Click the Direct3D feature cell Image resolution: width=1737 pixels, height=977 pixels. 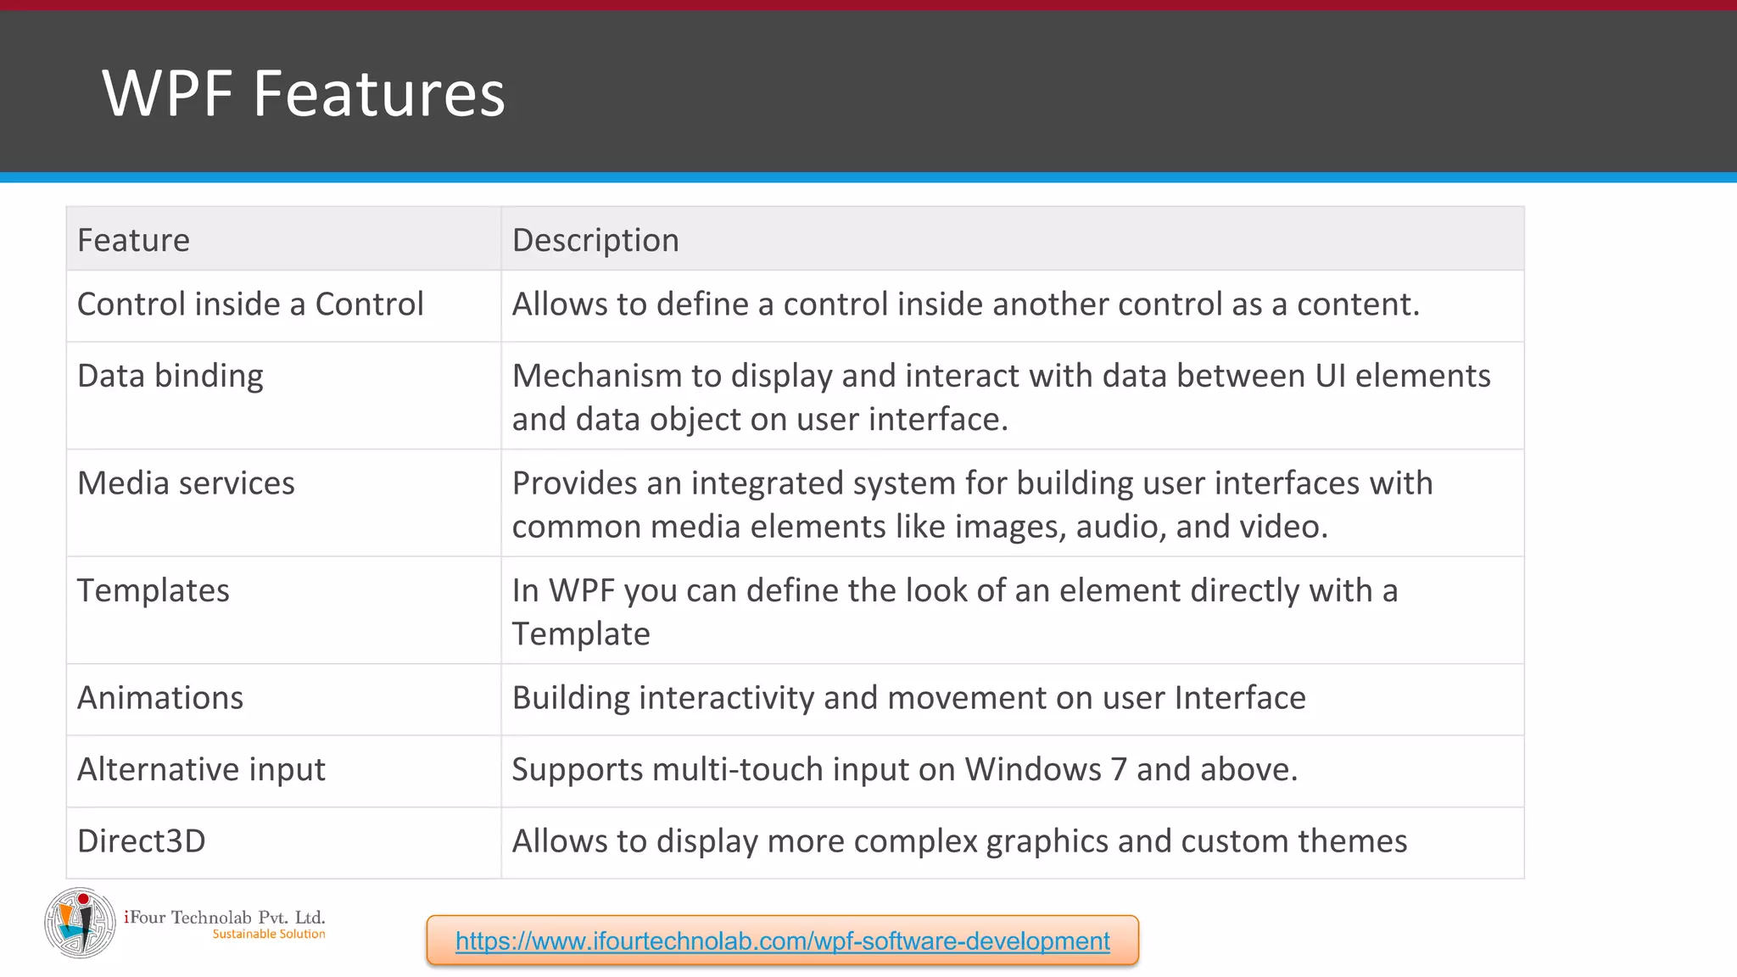[x=284, y=843]
